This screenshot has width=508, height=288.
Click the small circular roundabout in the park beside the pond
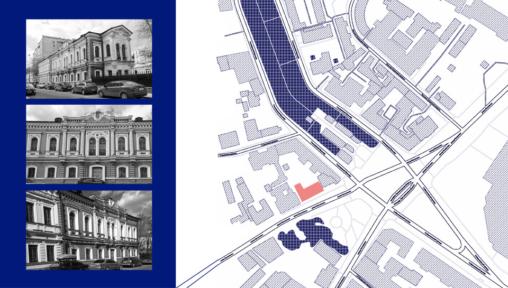(x=336, y=222)
